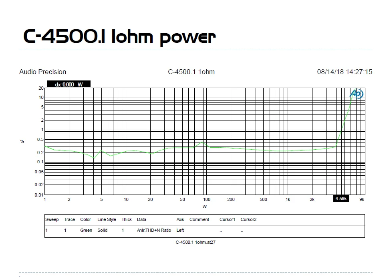Click the % Y-axis unit label
The height and width of the screenshot is (277, 389).
point(22,141)
